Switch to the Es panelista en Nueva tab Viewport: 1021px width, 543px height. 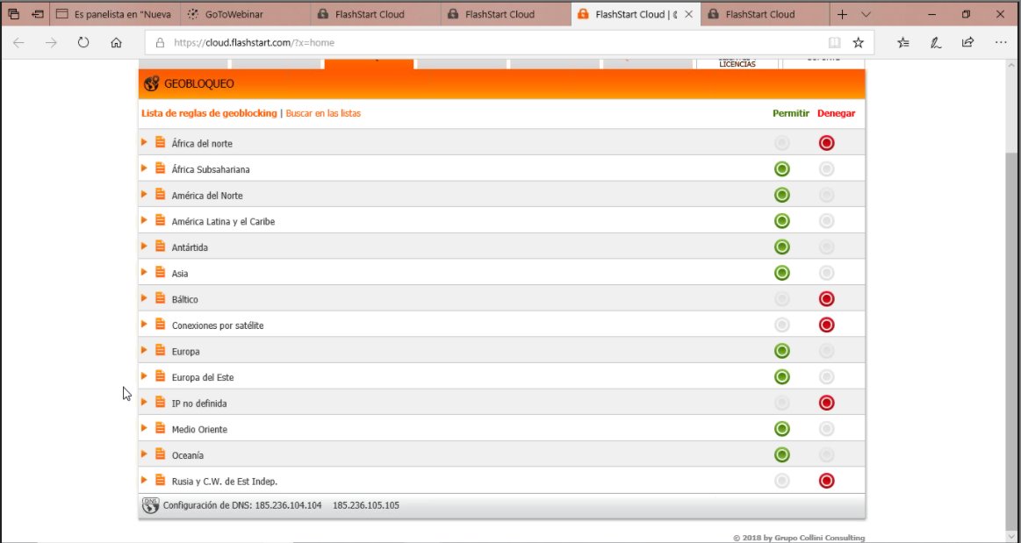(115, 14)
